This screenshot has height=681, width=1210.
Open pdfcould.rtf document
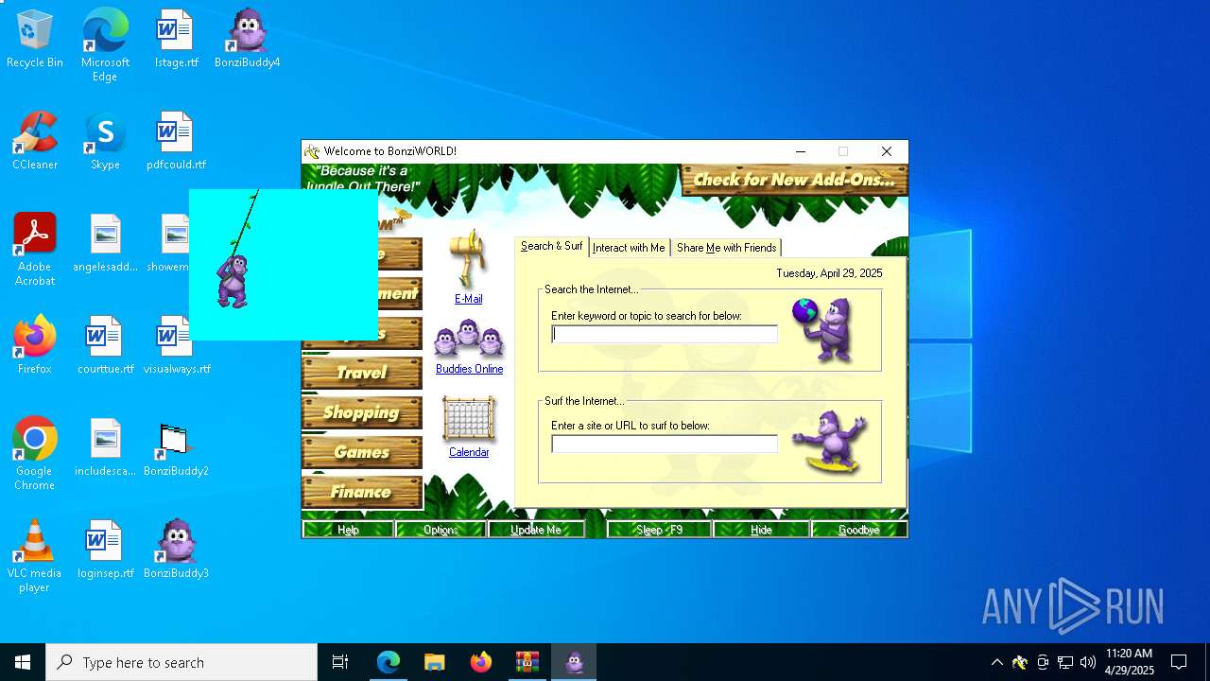tap(176, 142)
